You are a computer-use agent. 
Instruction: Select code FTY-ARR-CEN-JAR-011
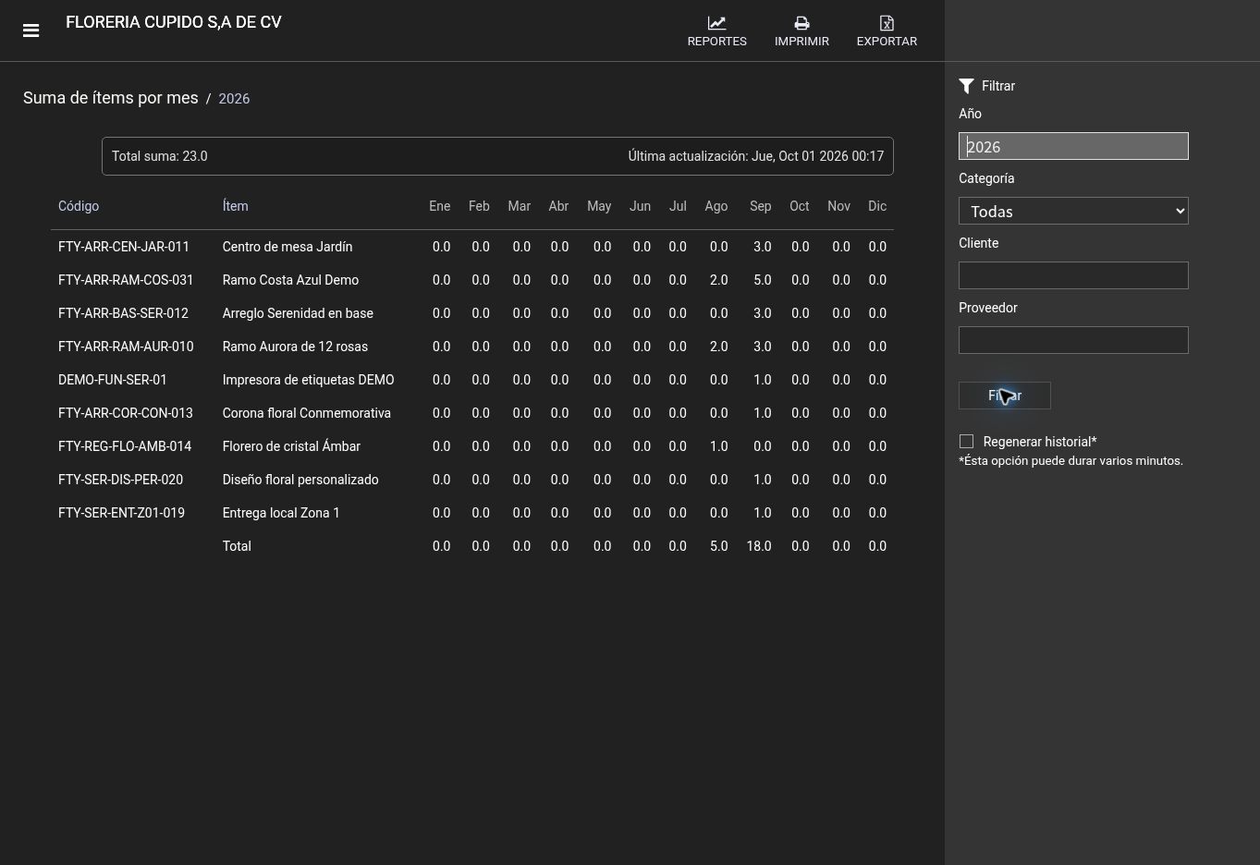tap(124, 247)
